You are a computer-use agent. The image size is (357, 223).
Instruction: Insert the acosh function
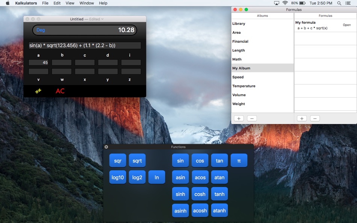200,211
